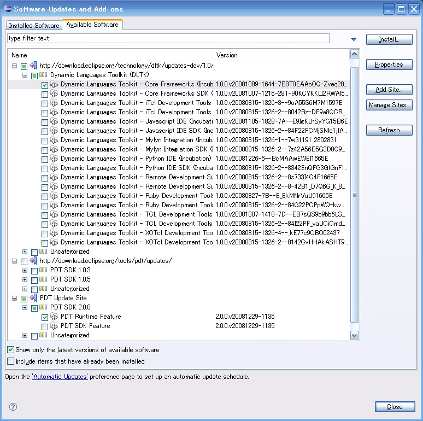Click the Mylyn Integration SDK feature icon
The width and height of the screenshot is (423, 421).
pos(54,149)
